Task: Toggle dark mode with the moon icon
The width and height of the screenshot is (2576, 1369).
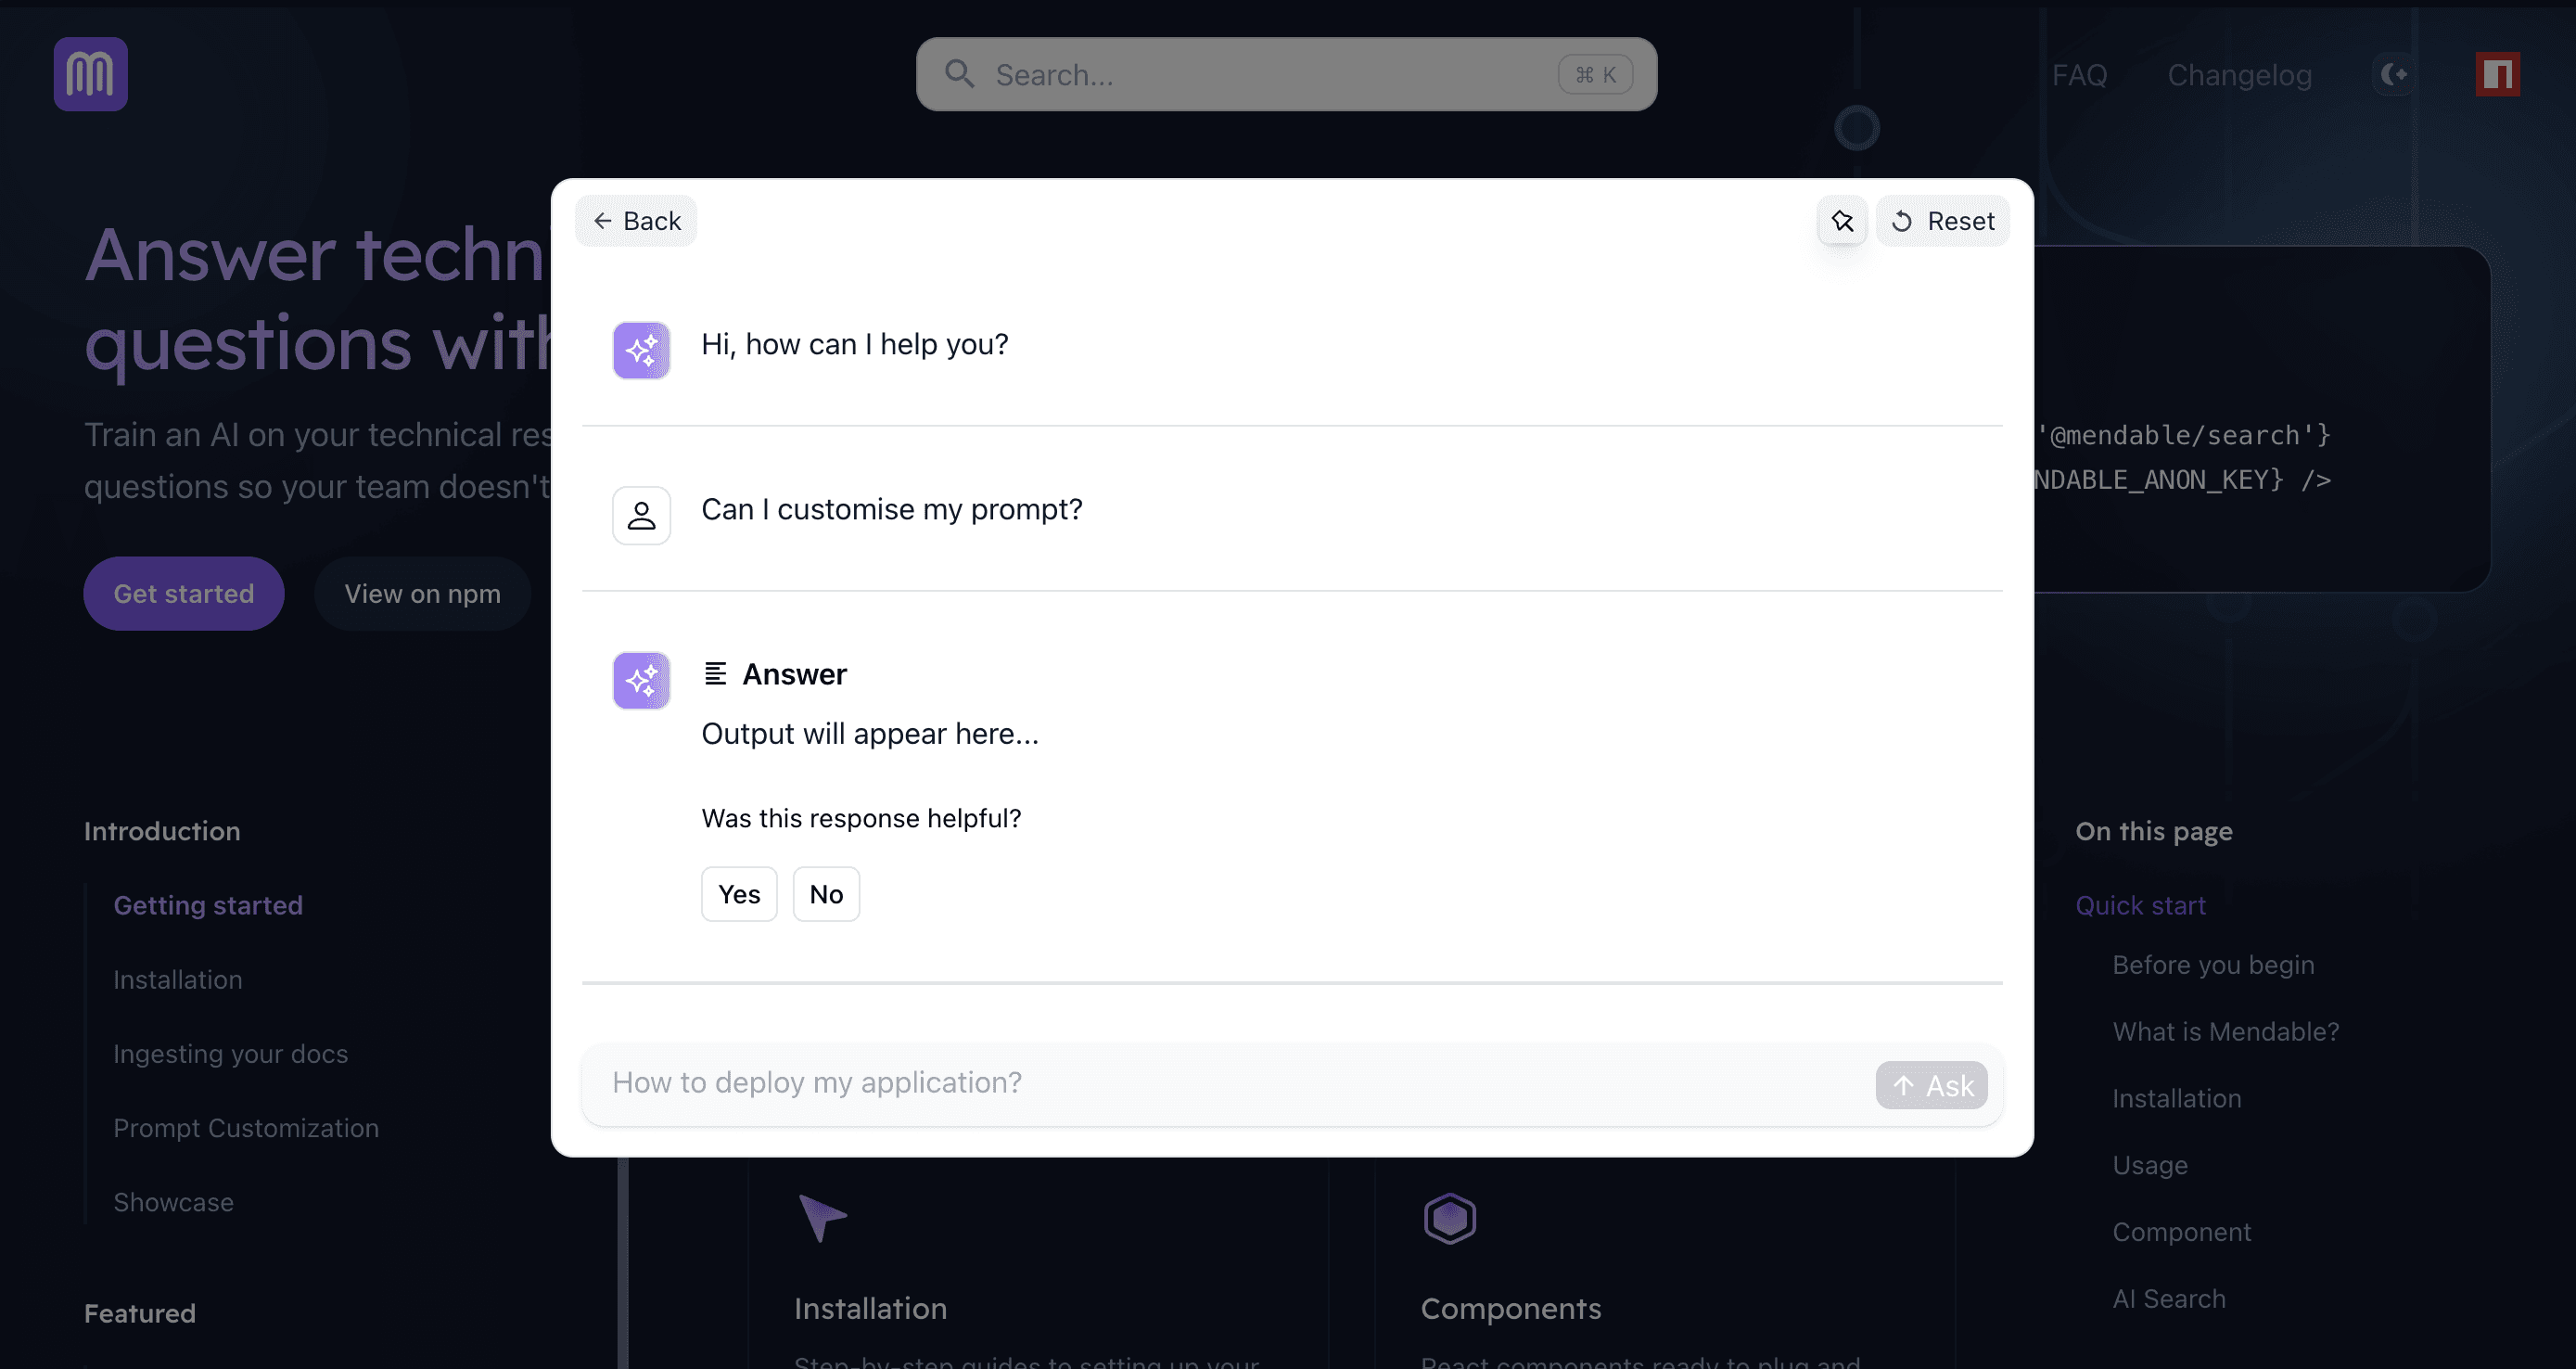Action: pos(2394,74)
